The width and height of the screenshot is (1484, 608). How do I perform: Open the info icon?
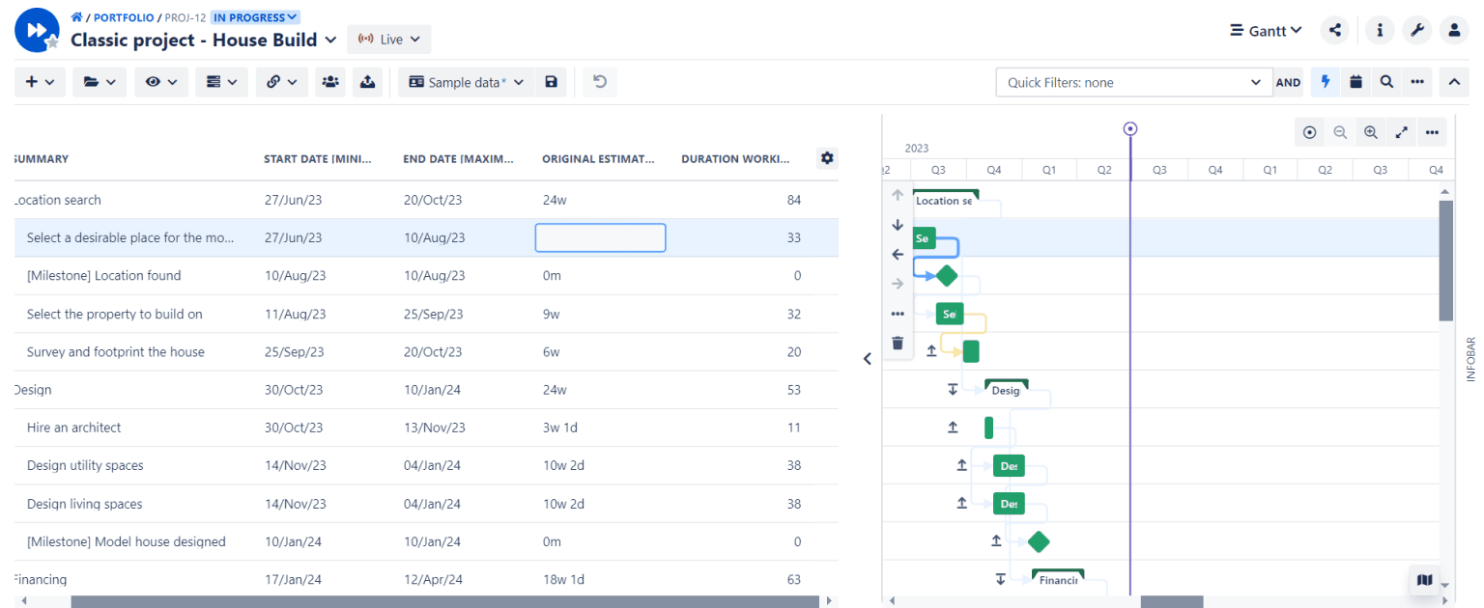click(x=1380, y=30)
